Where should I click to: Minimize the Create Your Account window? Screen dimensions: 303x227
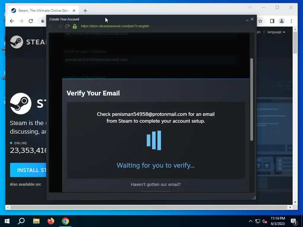point(247,20)
